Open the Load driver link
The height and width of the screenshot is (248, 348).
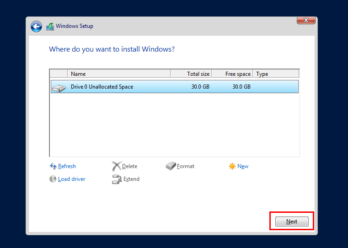(71, 179)
